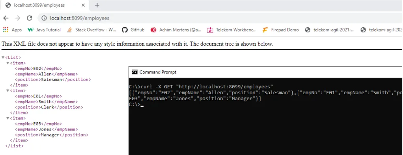Click the curl -X GET command line
The image size is (403, 155).
click(x=201, y=87)
